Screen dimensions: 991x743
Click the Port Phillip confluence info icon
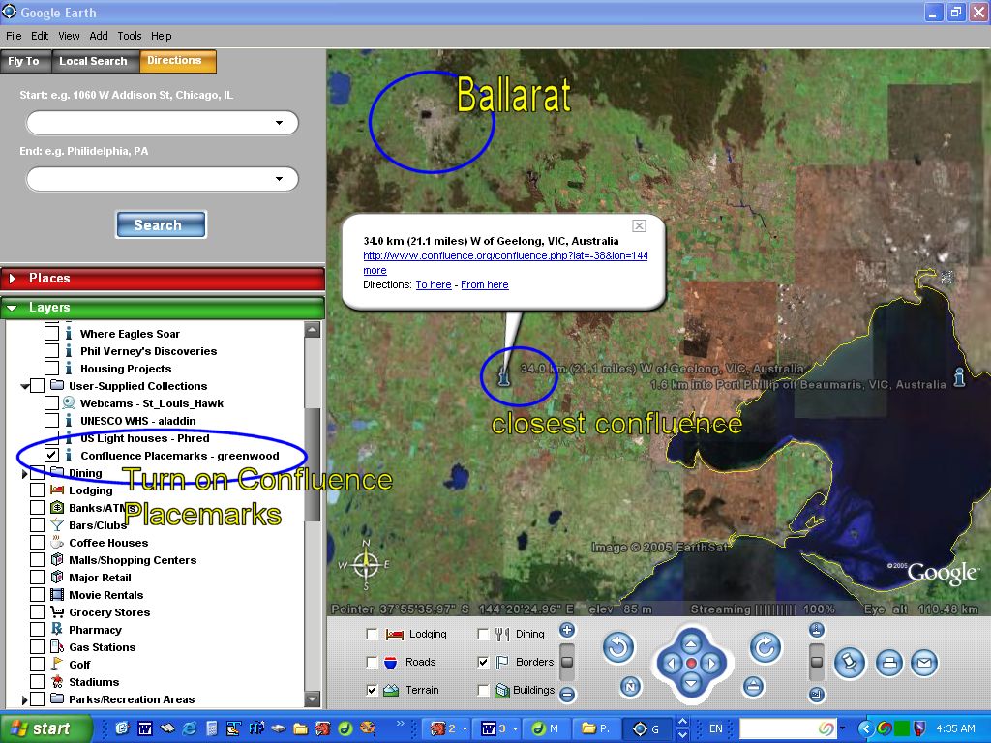tap(959, 376)
